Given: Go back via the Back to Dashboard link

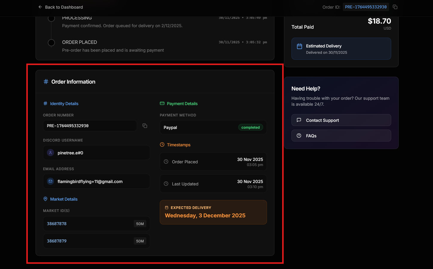Looking at the screenshot, I should tap(64, 7).
